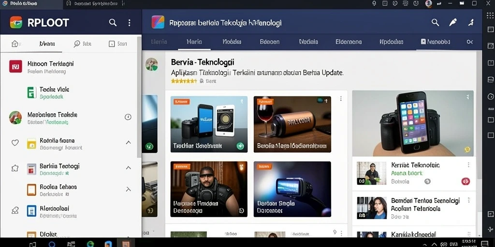
Task: Select the underlined 'Maria' tab in main navigation
Action: point(194,41)
